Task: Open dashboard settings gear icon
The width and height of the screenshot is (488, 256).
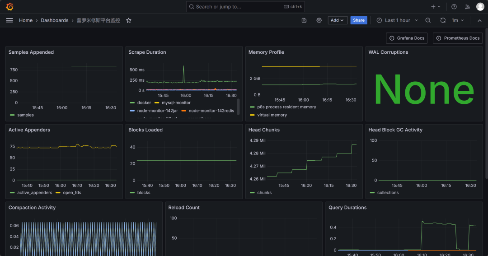Action: point(319,20)
